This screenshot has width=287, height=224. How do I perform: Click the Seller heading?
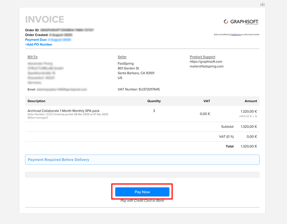122,57
